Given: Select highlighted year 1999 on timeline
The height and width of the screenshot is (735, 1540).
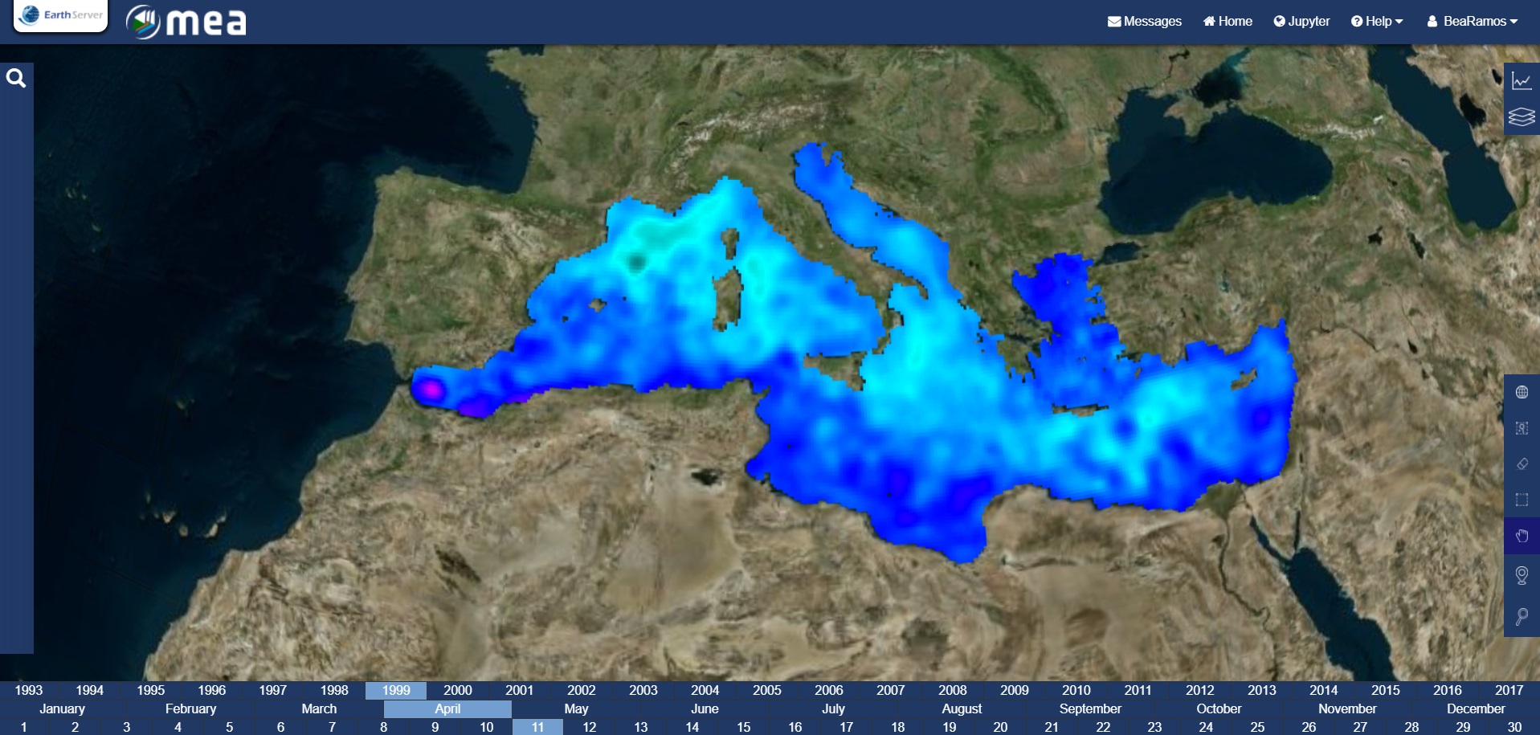Looking at the screenshot, I should coord(396,690).
